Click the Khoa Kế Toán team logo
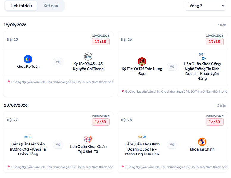231x178 pixels. click(28, 59)
